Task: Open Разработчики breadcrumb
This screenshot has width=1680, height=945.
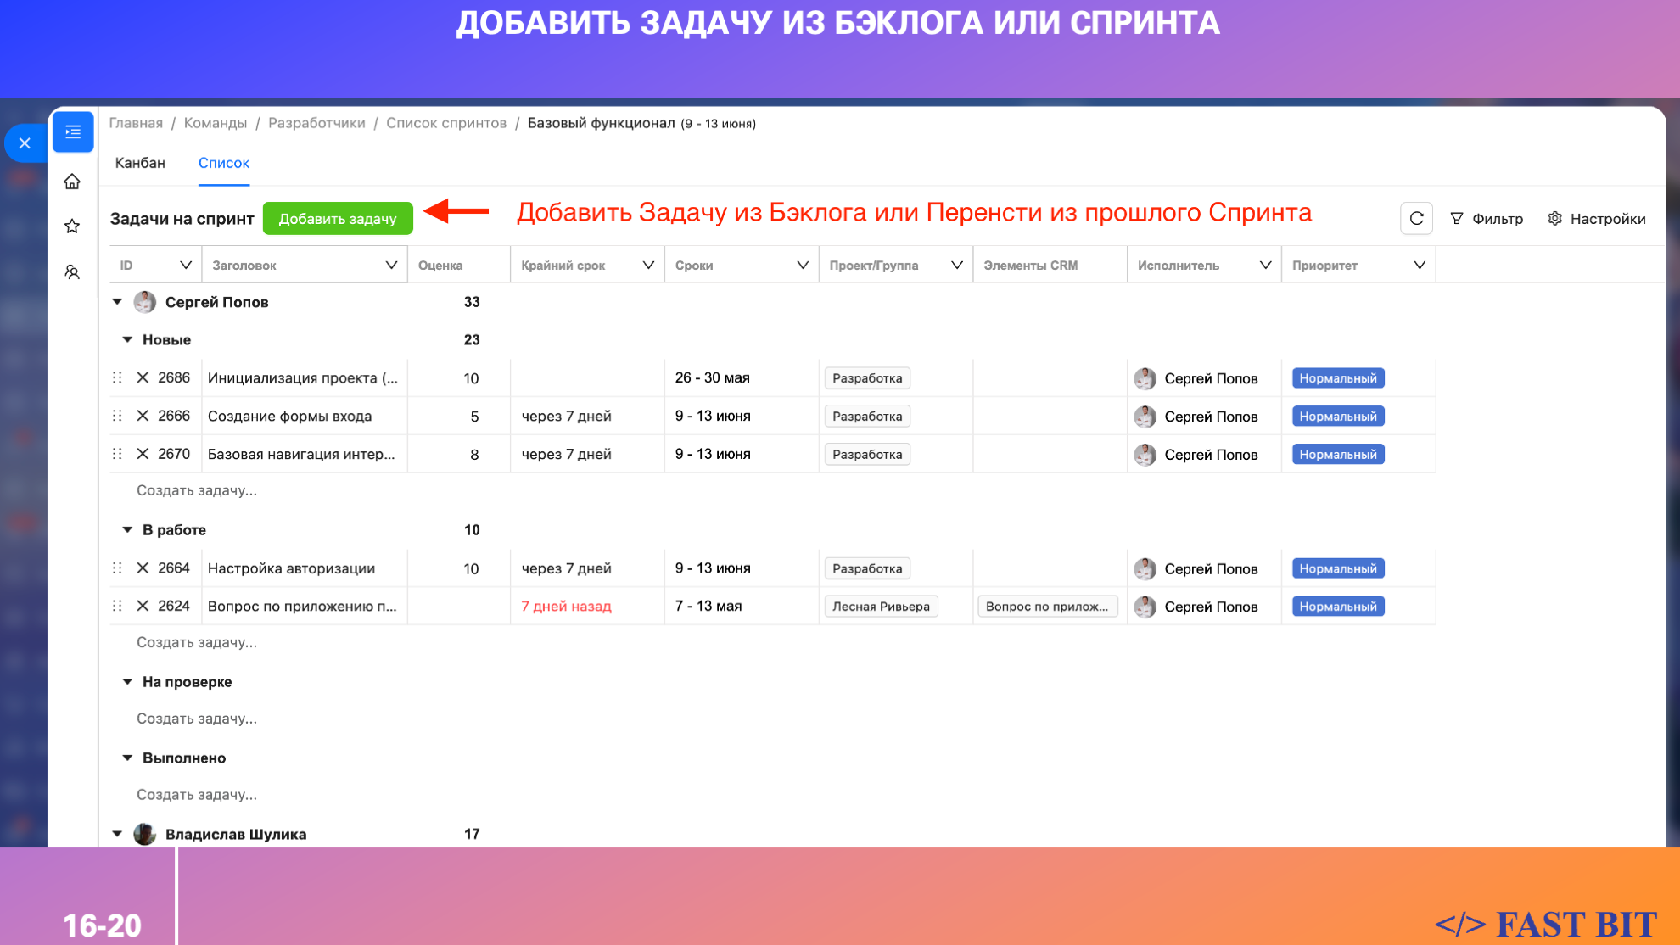Action: point(316,123)
